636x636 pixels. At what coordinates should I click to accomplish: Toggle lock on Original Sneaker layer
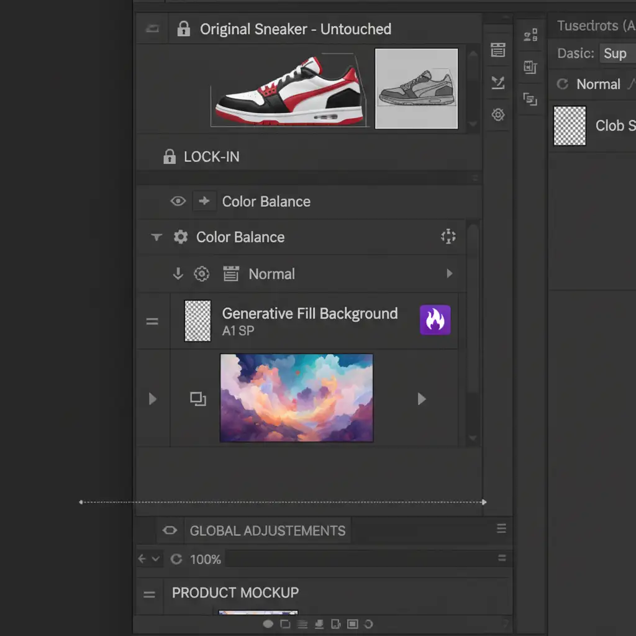click(183, 29)
